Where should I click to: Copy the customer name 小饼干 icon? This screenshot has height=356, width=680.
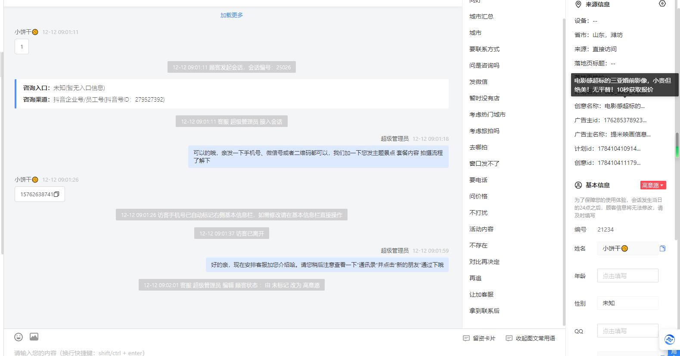[662, 248]
